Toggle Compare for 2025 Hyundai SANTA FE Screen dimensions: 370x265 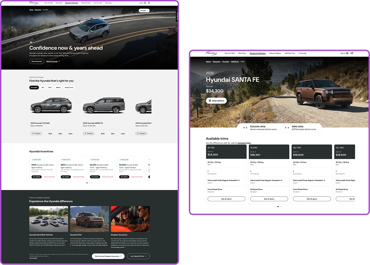89,134
